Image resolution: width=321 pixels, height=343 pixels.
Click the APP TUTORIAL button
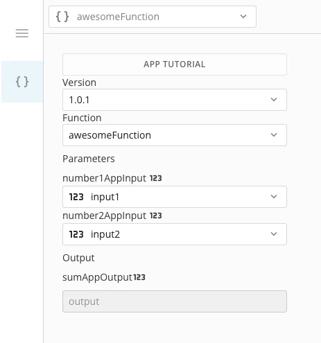click(175, 64)
